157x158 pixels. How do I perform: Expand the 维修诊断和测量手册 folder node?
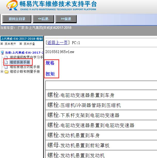click(2, 72)
